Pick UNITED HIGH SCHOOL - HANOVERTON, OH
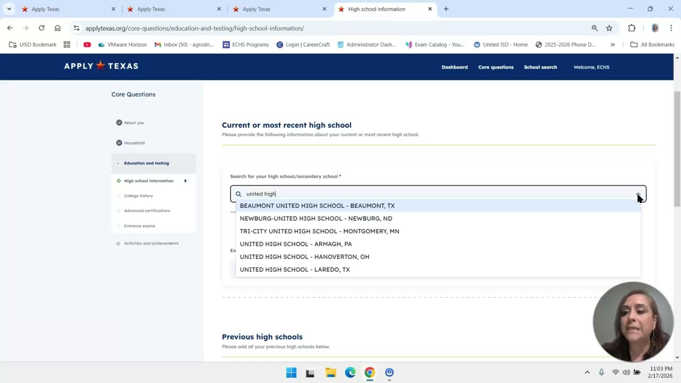 coord(438,257)
